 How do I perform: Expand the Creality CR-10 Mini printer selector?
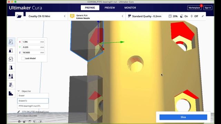47,16
